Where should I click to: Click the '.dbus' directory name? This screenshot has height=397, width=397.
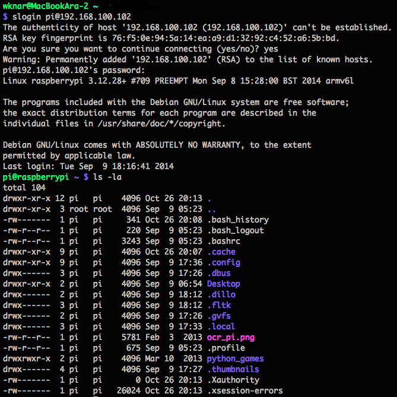pyautogui.click(x=219, y=273)
